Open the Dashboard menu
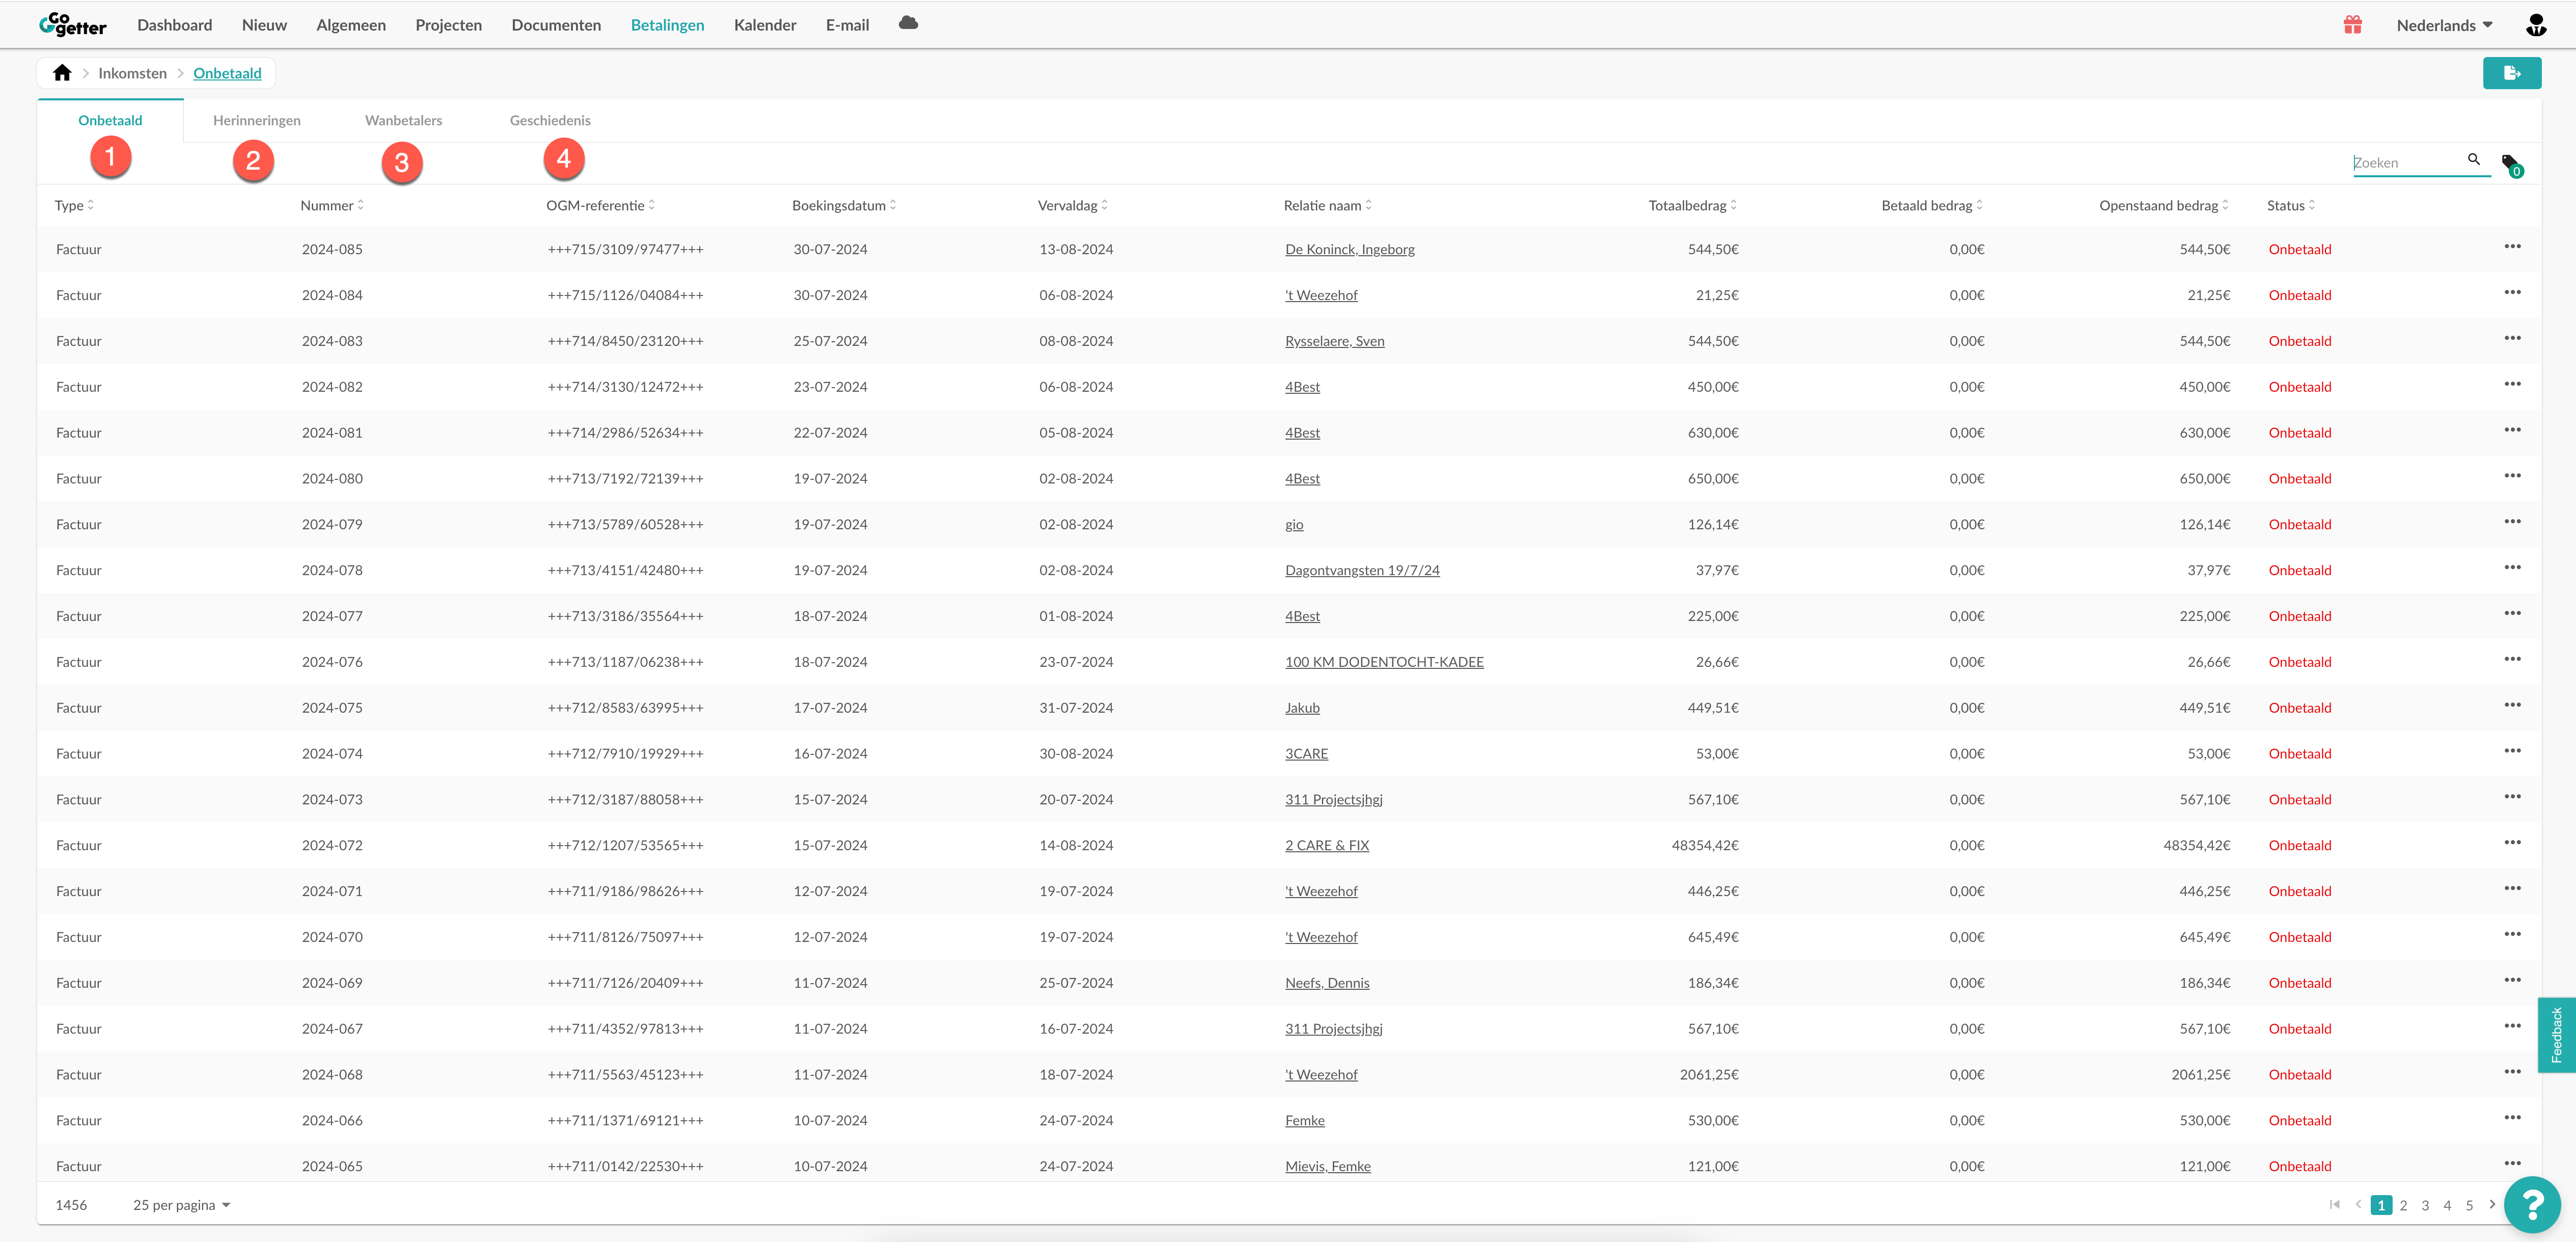This screenshot has width=2576, height=1242. click(x=175, y=25)
